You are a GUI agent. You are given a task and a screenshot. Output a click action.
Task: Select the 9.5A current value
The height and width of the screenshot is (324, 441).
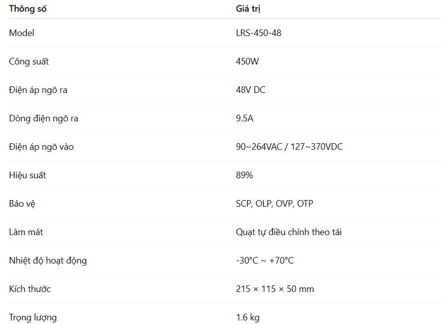[244, 118]
